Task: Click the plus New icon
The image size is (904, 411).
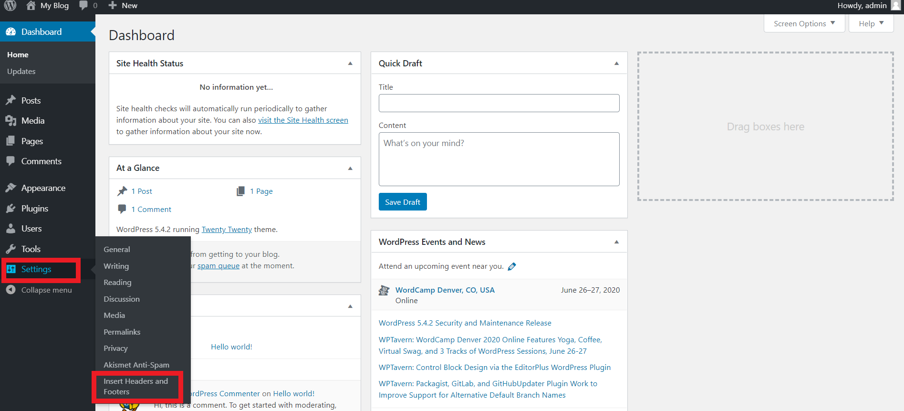Action: click(x=113, y=5)
